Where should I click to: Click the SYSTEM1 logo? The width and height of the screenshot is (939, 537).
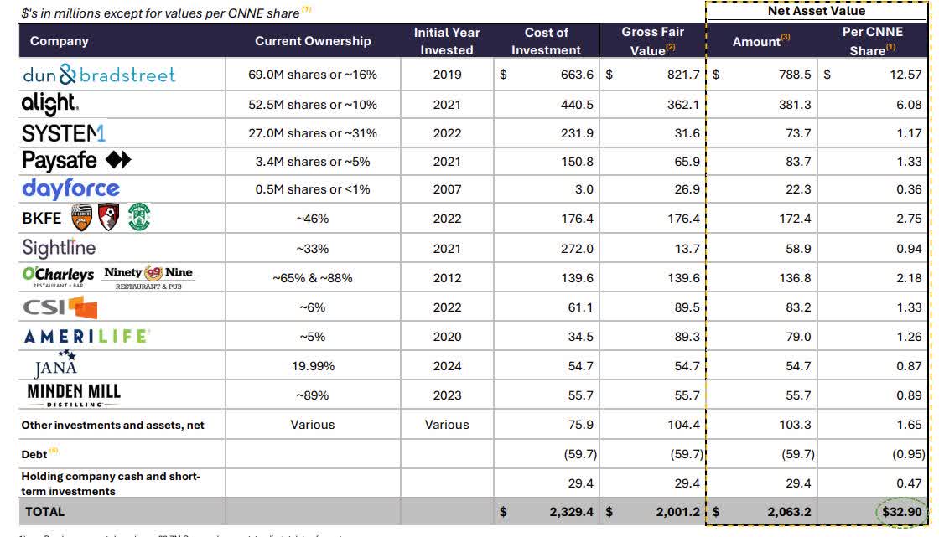[x=64, y=133]
